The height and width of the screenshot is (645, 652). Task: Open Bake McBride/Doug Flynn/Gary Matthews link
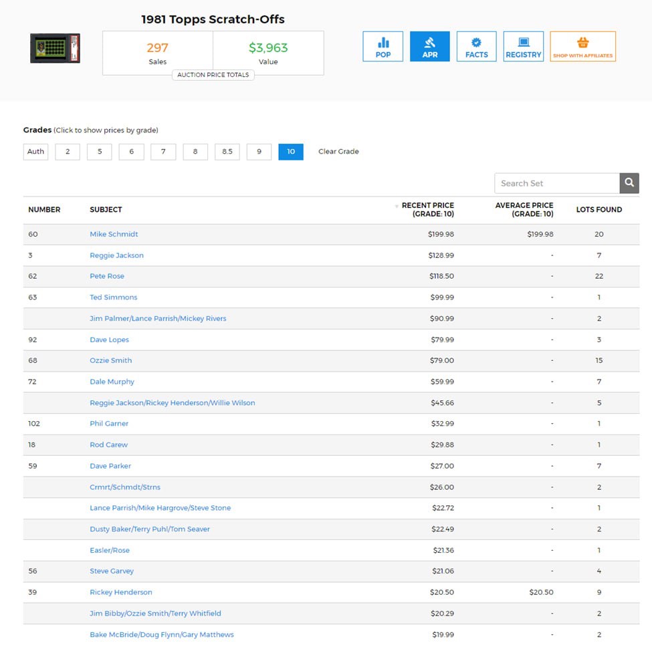tap(161, 634)
